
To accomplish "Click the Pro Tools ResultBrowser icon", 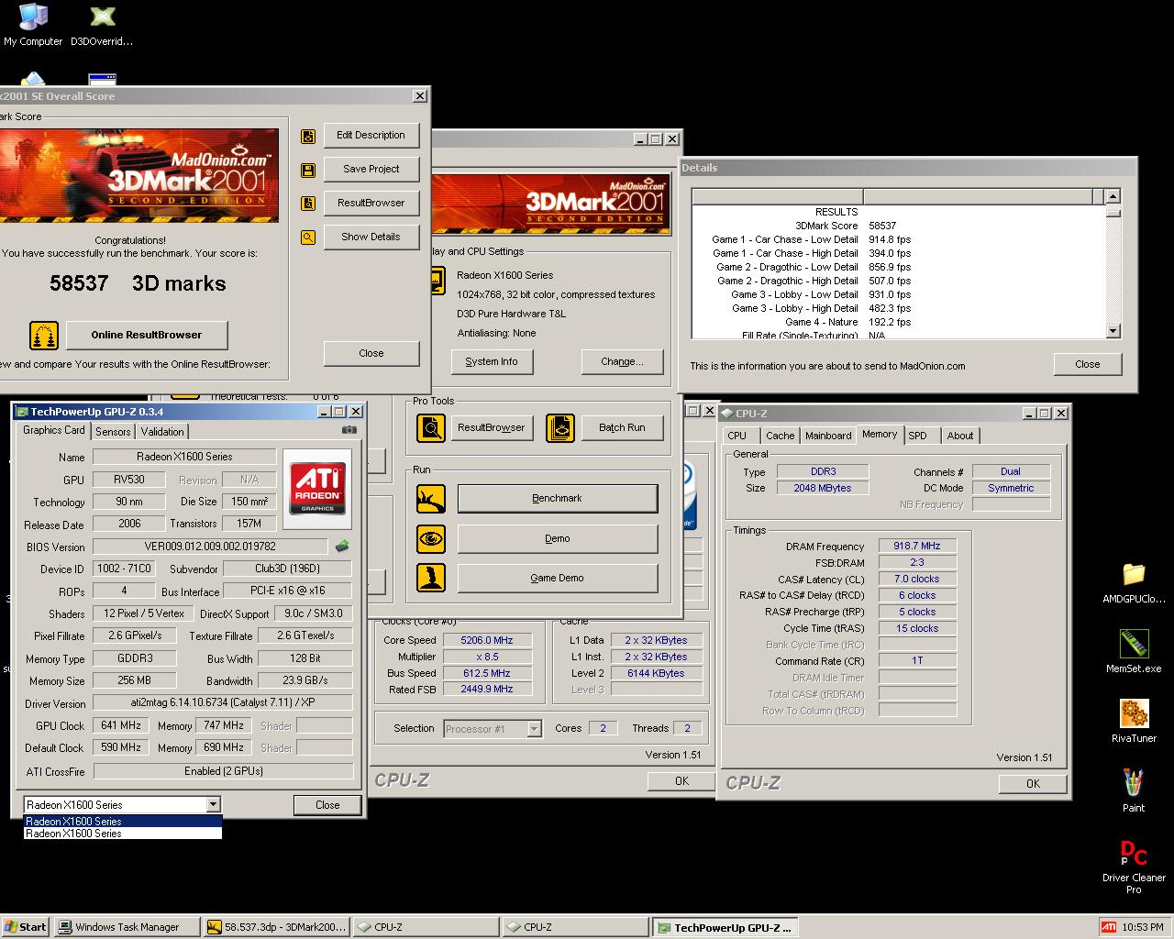I will [431, 428].
